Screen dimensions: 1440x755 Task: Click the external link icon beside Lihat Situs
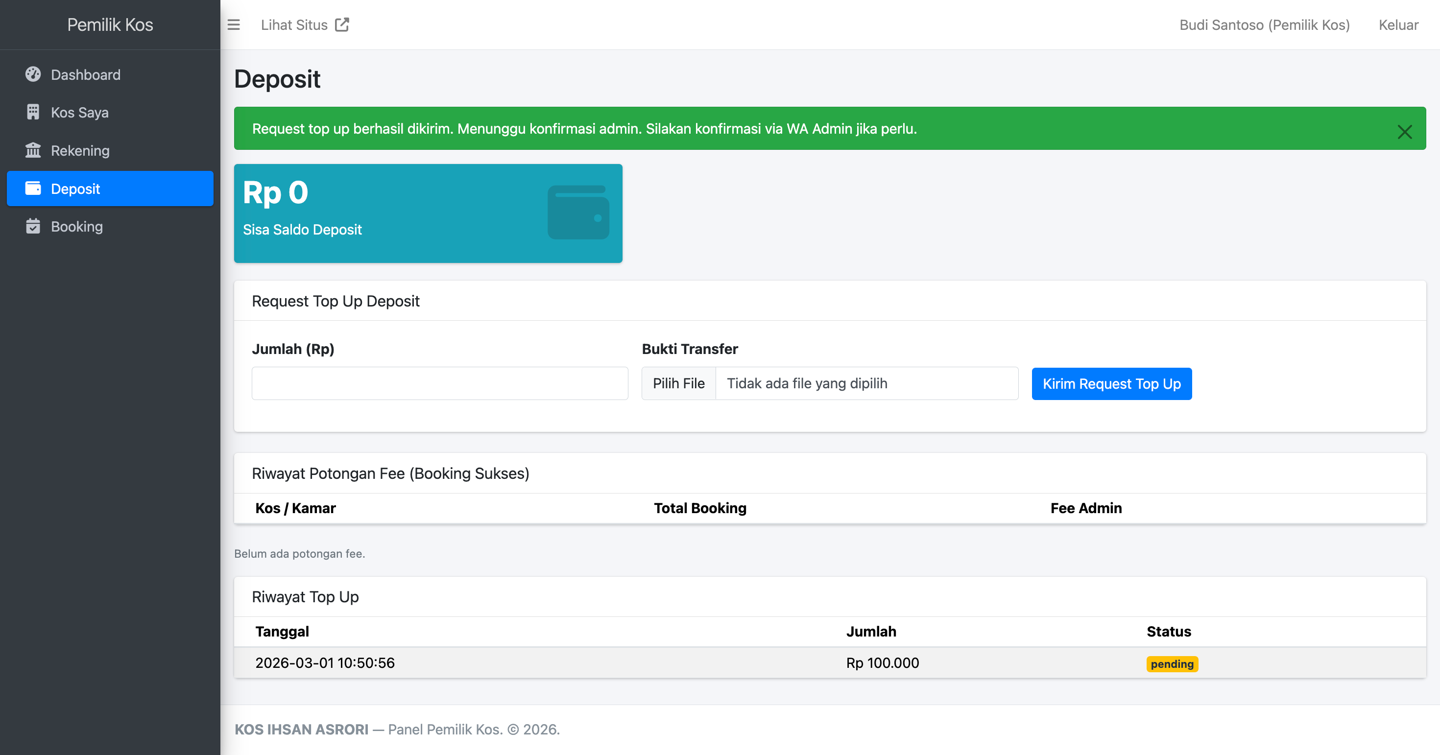pyautogui.click(x=342, y=24)
